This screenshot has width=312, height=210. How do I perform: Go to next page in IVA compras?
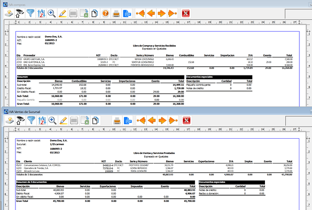[x=161, y=14]
